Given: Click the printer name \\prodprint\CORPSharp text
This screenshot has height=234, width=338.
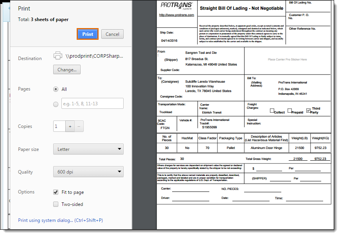Looking at the screenshot, I should click(94, 56).
